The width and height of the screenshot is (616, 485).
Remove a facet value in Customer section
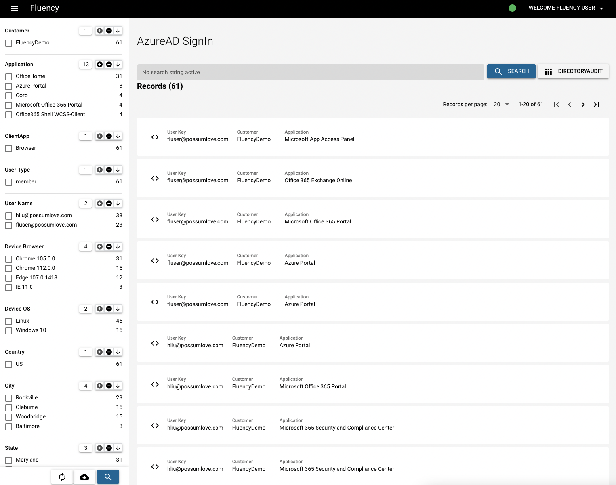tap(109, 31)
